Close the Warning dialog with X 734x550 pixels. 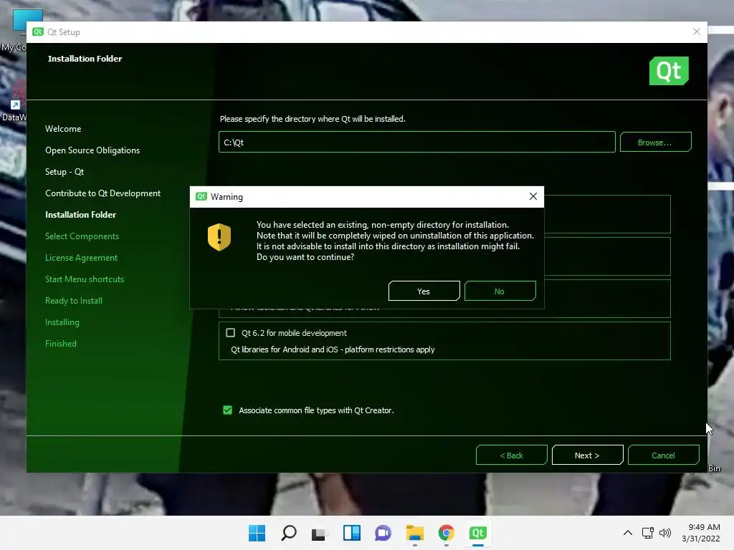(x=533, y=196)
